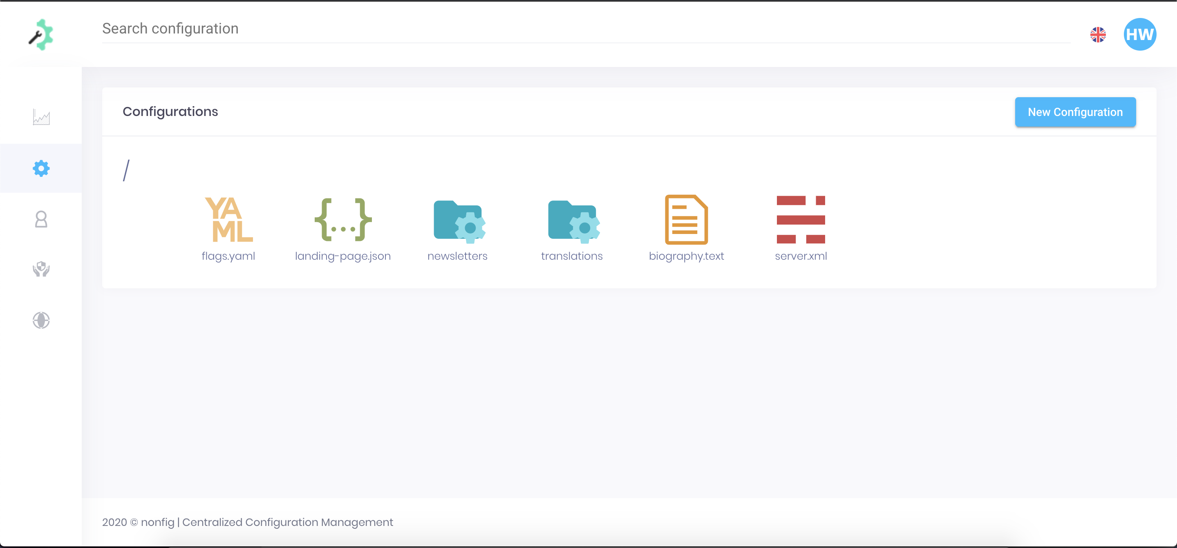Click the UK flag language selector
1177x548 pixels.
click(1097, 35)
